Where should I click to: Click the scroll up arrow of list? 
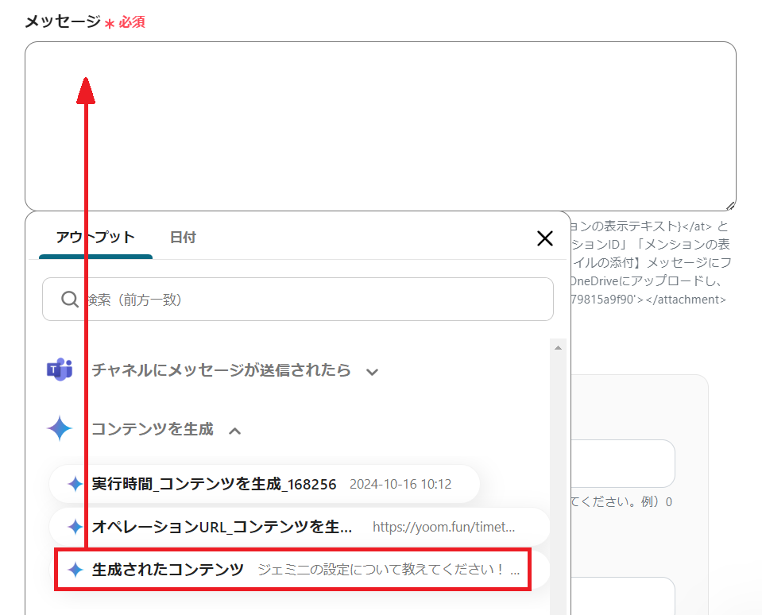[x=558, y=347]
